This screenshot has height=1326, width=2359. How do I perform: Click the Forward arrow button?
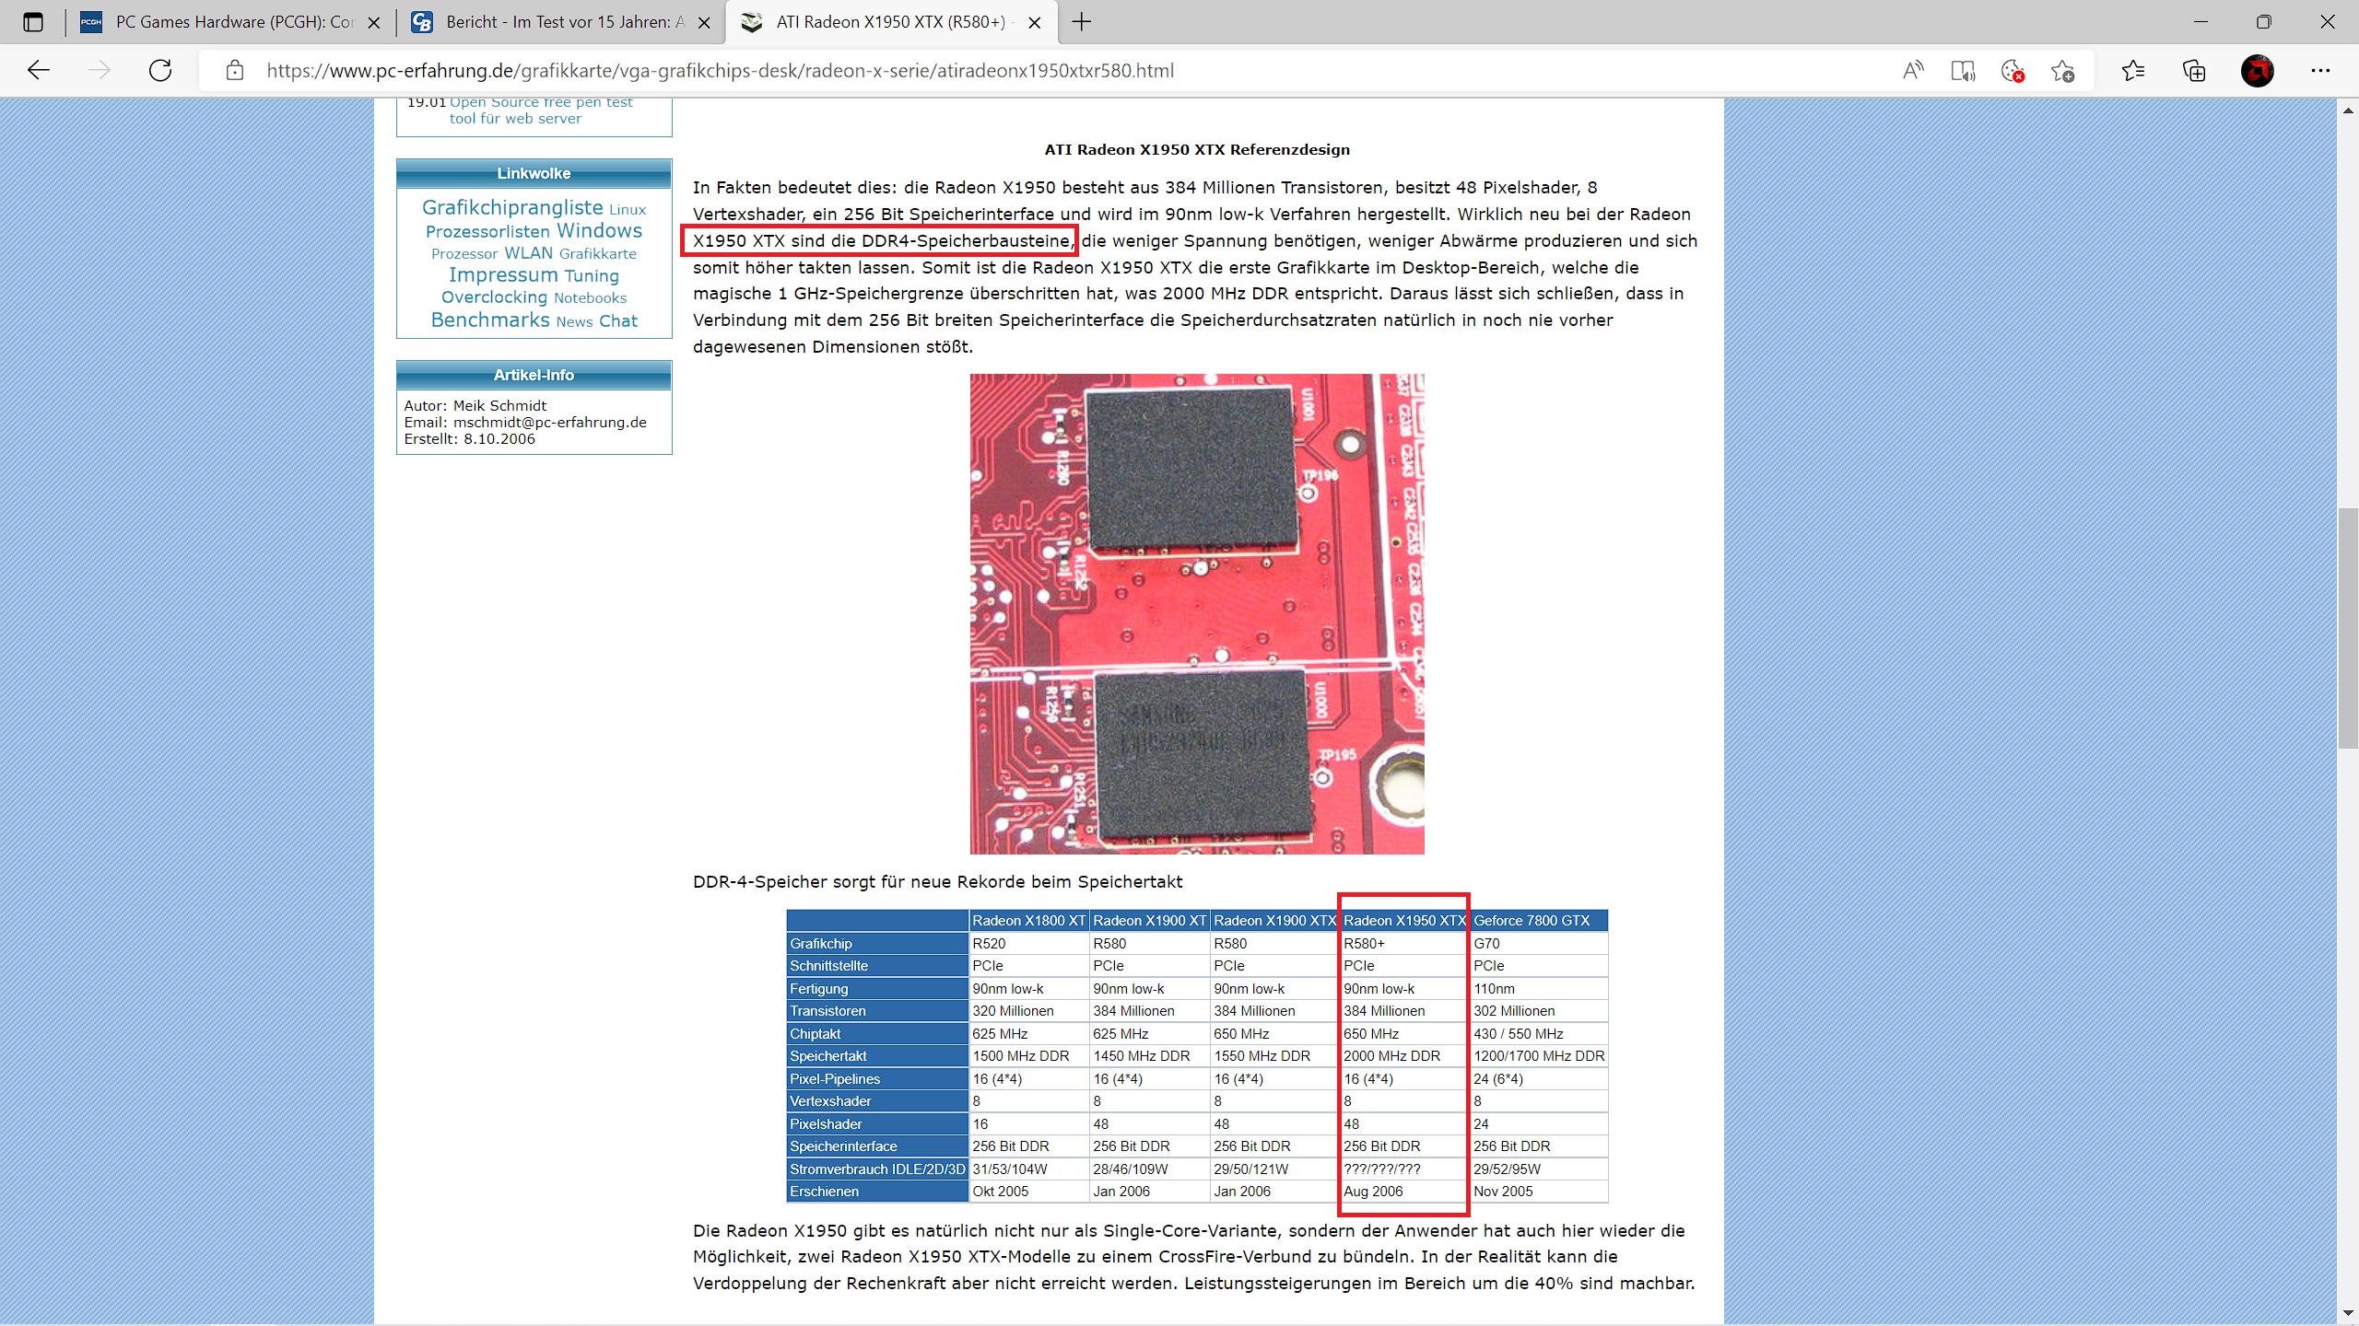100,71
